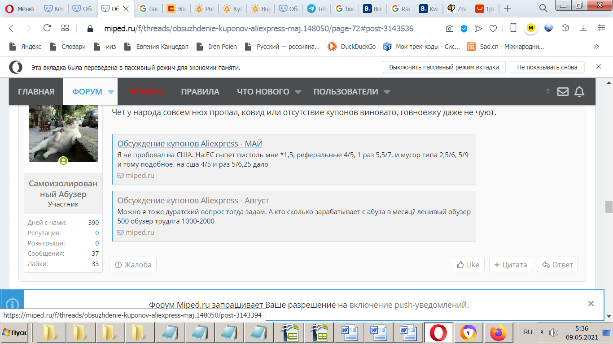Viewport: 613px width, 344px height.
Task: Open 'Обсуждение купонов Aliexpress - МАЙ' link
Action: (190, 144)
